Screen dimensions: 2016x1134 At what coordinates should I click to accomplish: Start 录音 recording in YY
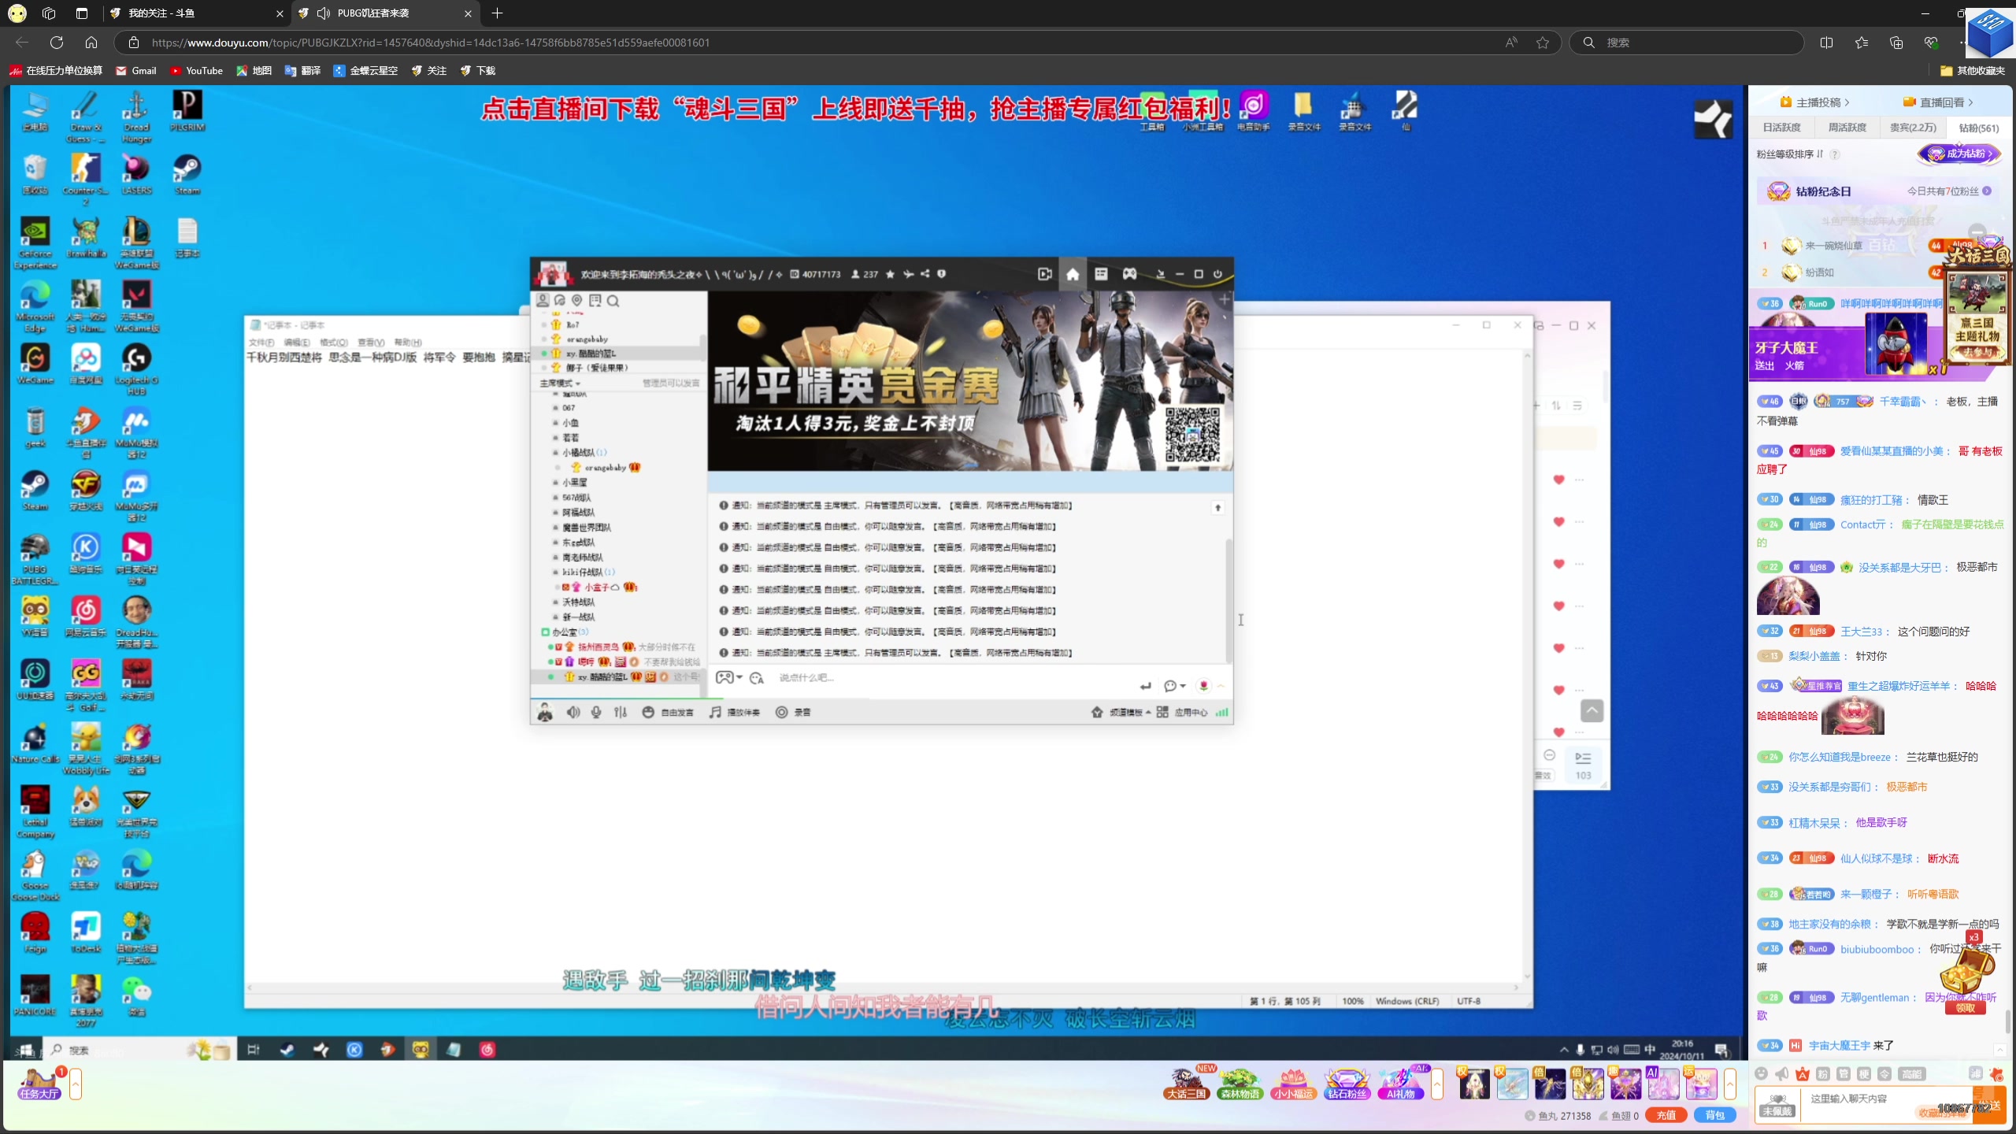793,713
